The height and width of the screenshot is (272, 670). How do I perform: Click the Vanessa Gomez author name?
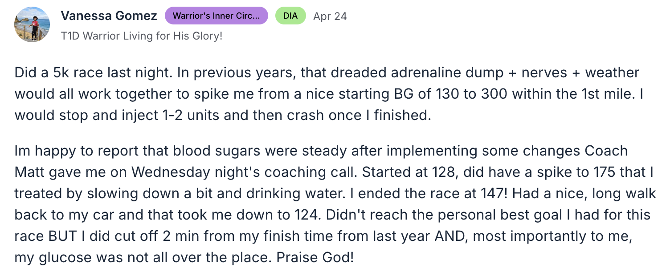(109, 16)
